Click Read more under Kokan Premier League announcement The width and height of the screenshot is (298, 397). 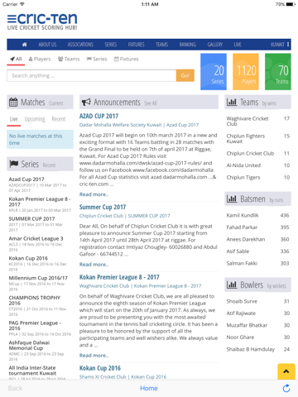(94, 356)
